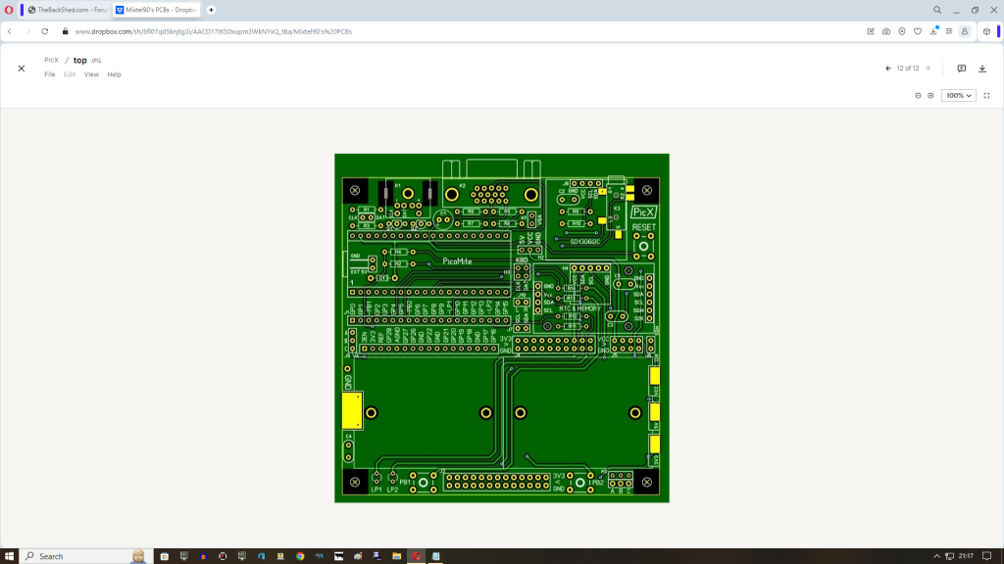The image size is (1004, 564).
Task: Open the Help menu
Action: (114, 74)
